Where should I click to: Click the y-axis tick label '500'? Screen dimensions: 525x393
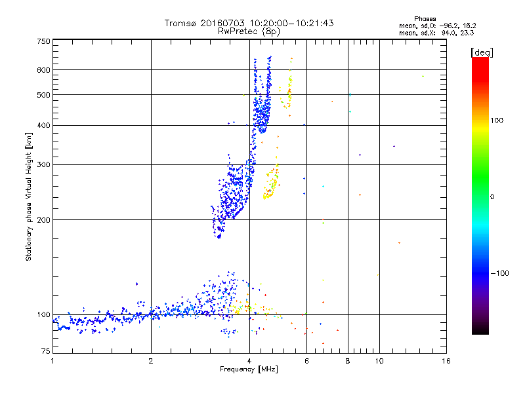pos(43,95)
